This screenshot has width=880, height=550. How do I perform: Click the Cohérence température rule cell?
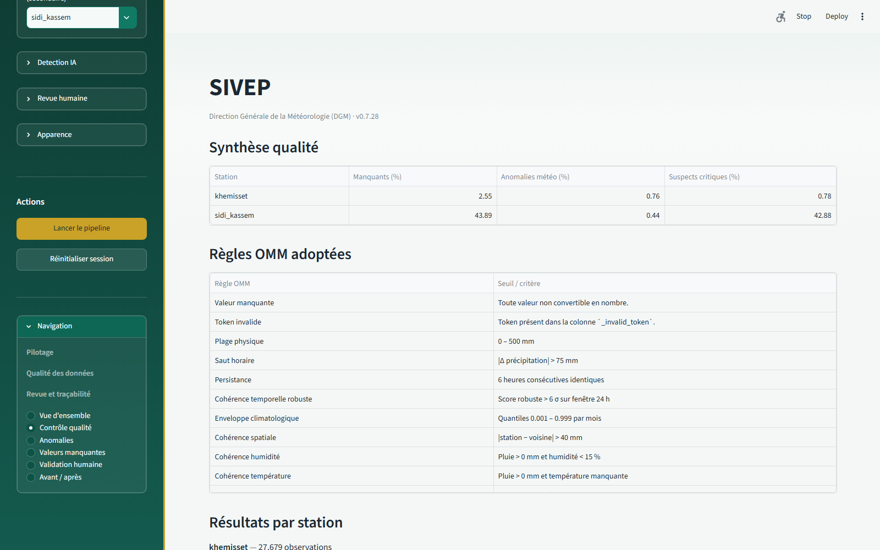pos(351,476)
